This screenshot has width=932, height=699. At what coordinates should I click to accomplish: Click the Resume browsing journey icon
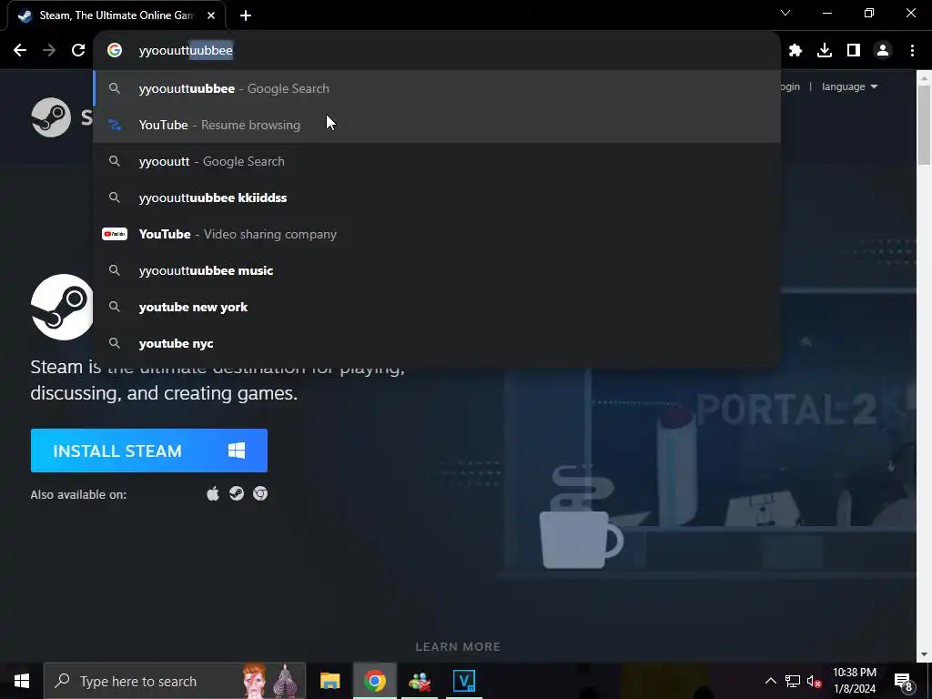click(x=115, y=125)
